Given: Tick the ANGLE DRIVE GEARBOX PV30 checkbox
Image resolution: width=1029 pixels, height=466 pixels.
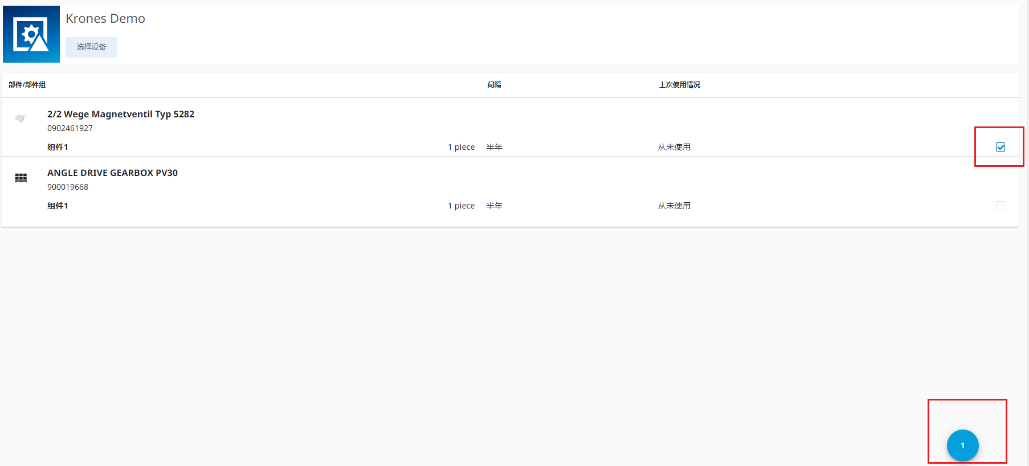Looking at the screenshot, I should click(x=1000, y=206).
